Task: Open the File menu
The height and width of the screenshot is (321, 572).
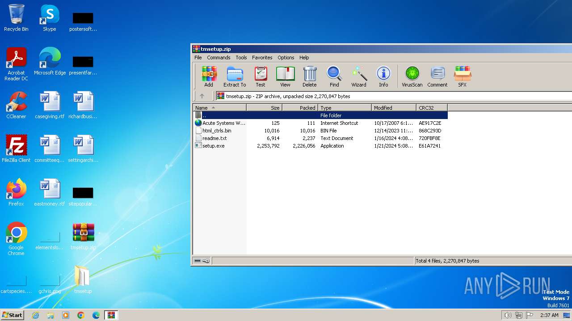Action: (198, 58)
